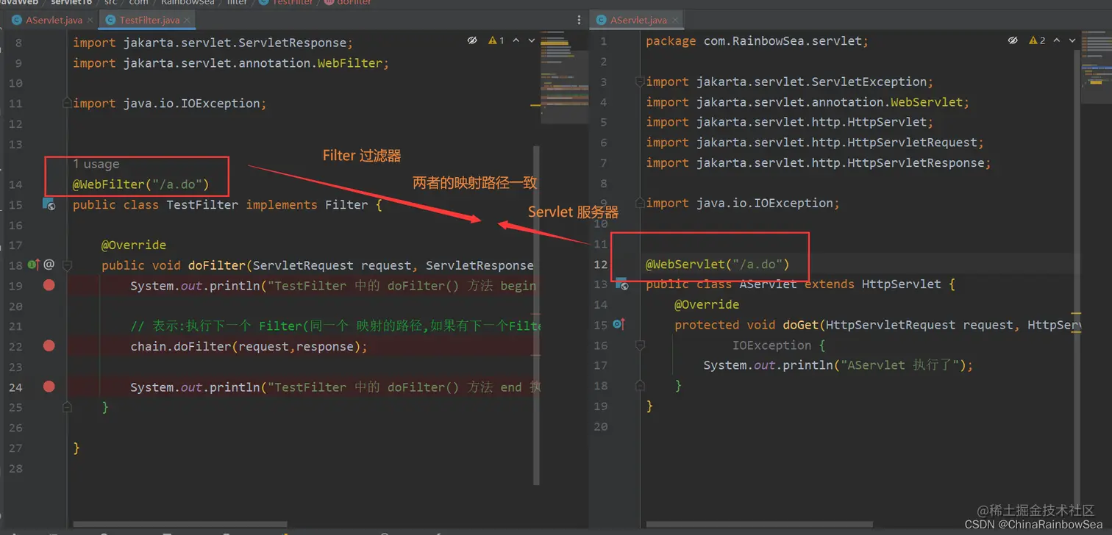Click error stripe marks in TestFilter editor
This screenshot has height=535, width=1112.
pos(537,107)
